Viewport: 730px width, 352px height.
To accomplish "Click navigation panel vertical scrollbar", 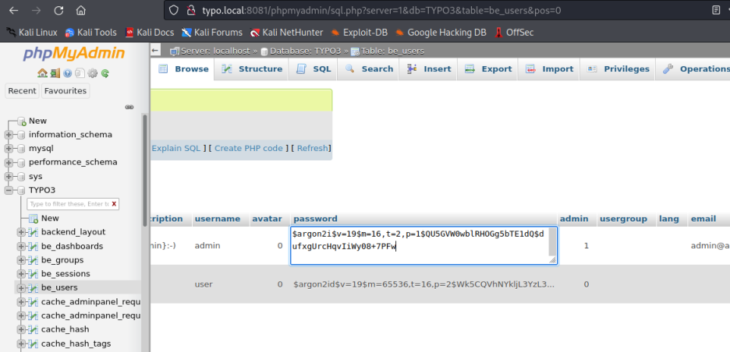I will pos(145,171).
